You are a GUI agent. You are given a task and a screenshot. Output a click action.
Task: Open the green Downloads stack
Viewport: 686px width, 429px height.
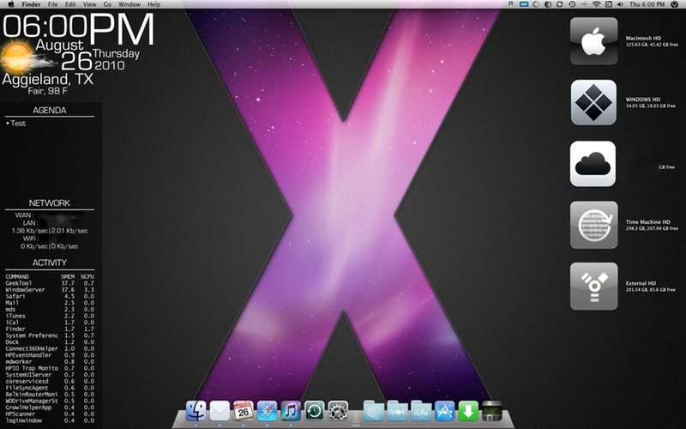click(468, 411)
